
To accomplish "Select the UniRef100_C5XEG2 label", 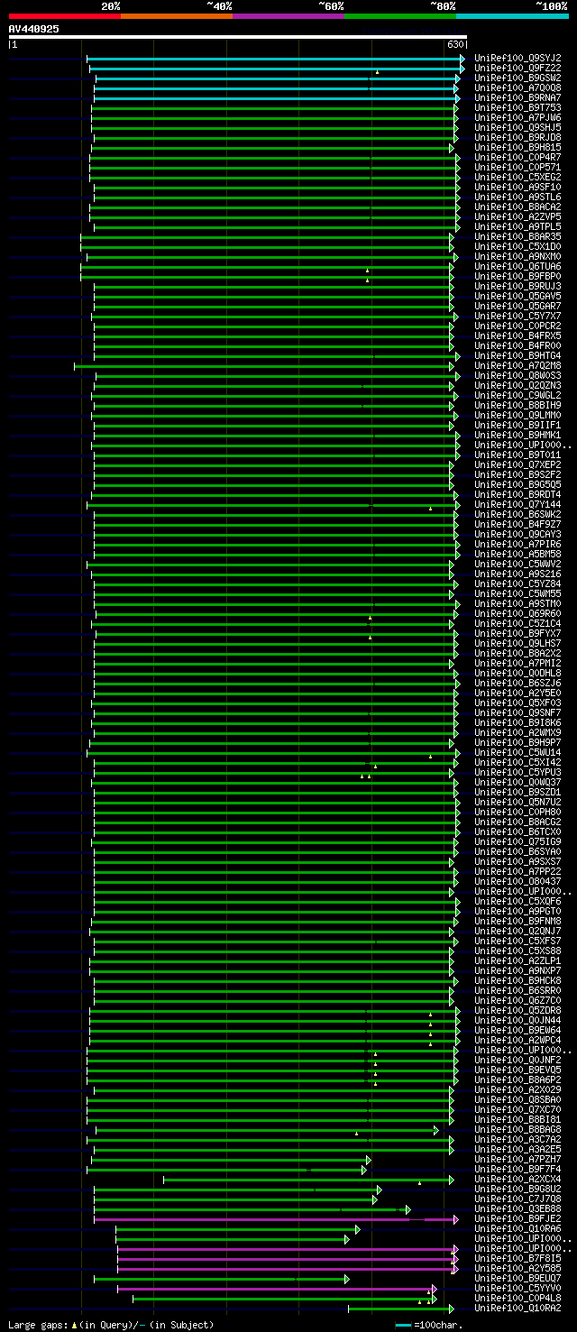I will [517, 177].
